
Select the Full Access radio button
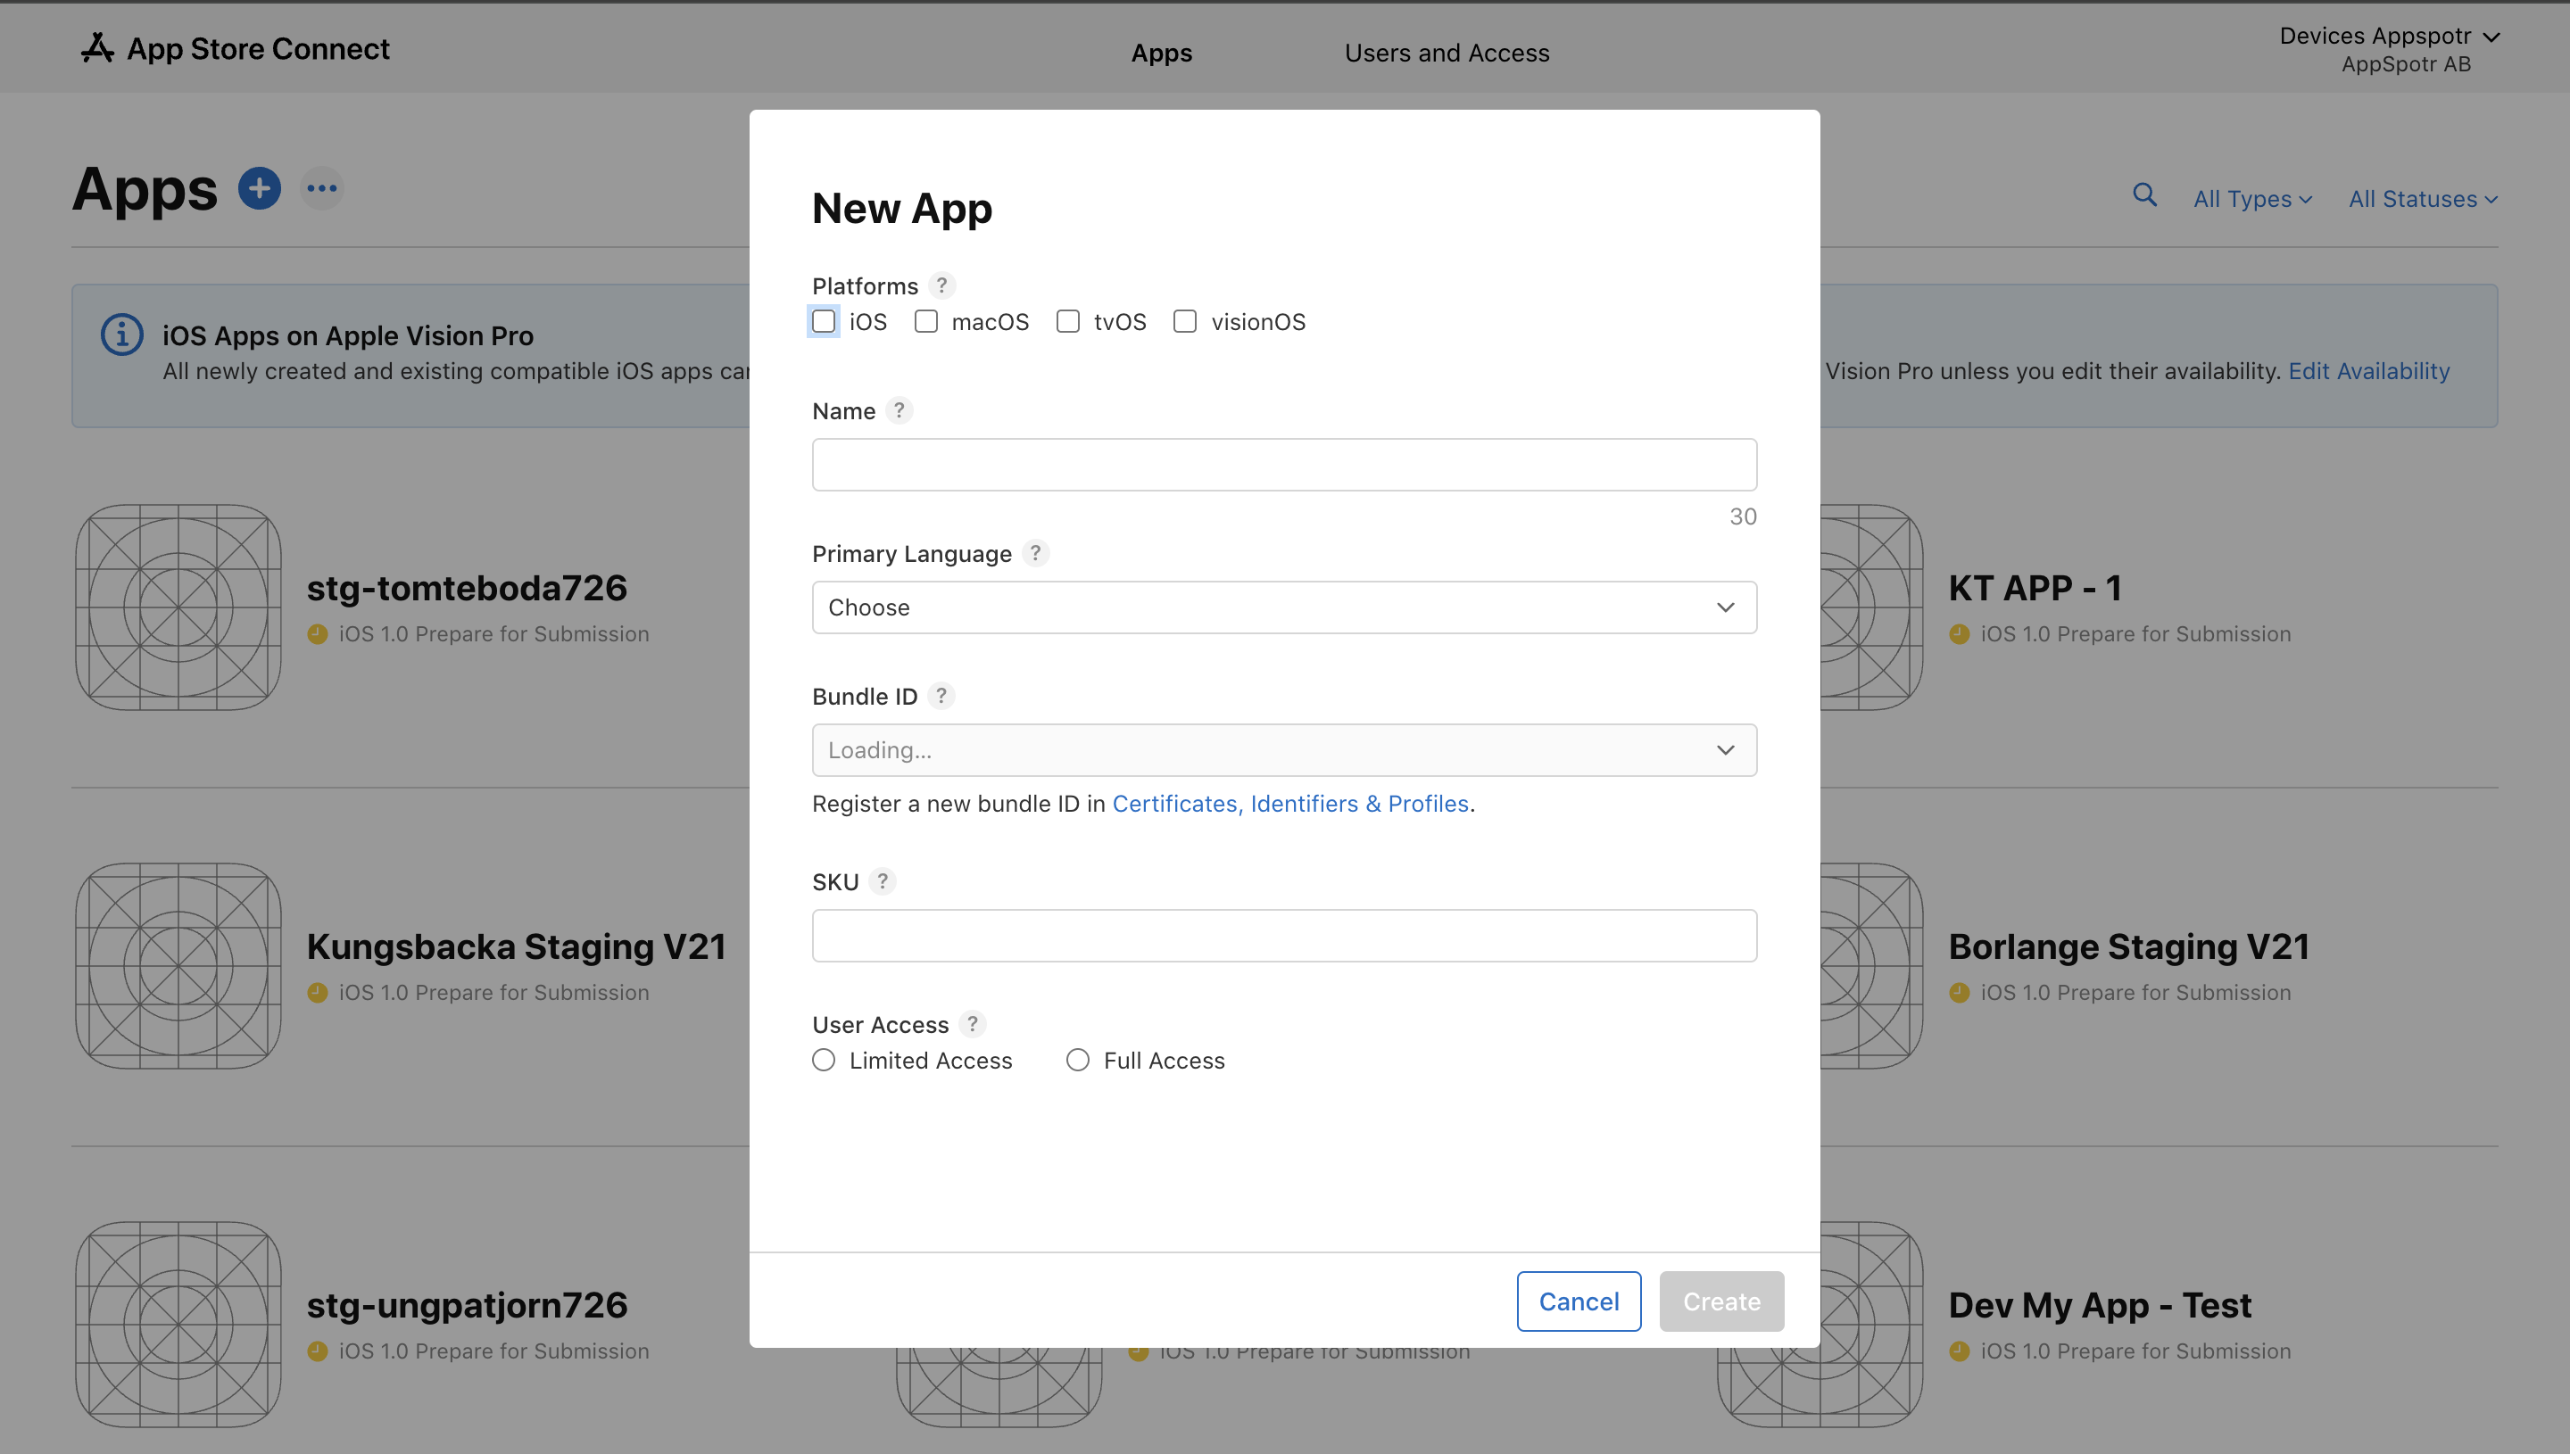pyautogui.click(x=1078, y=1061)
